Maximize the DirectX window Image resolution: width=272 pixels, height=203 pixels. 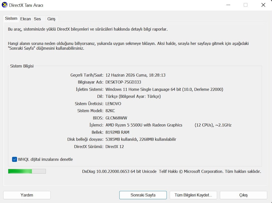click(x=245, y=5)
